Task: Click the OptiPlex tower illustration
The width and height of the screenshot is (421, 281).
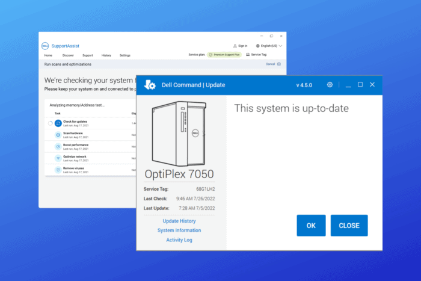Action: (x=179, y=134)
